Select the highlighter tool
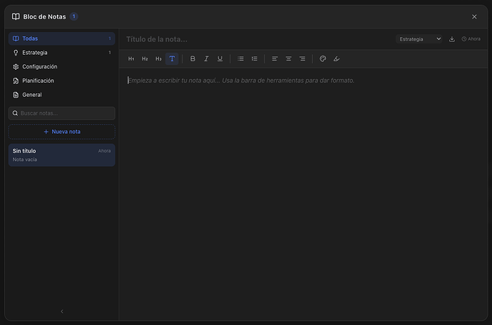 click(x=337, y=58)
